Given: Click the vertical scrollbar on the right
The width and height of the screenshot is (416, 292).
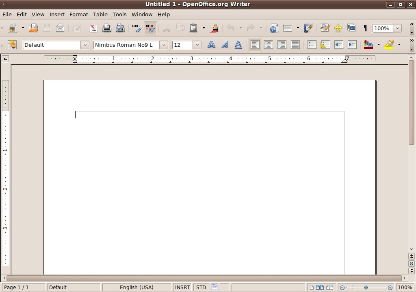Looking at the screenshot, I should click(x=412, y=102).
